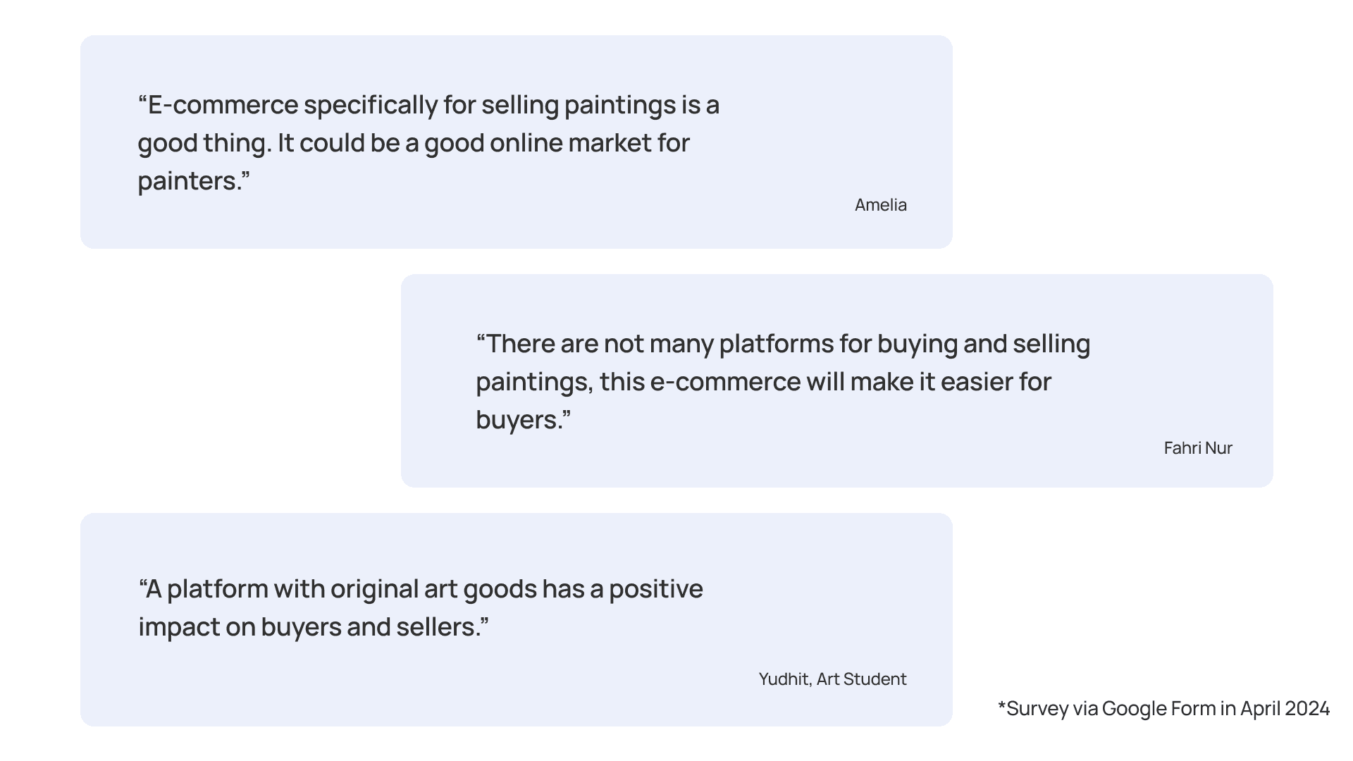
Task: Click 'buying and selling' in second quote
Action: tap(984, 344)
